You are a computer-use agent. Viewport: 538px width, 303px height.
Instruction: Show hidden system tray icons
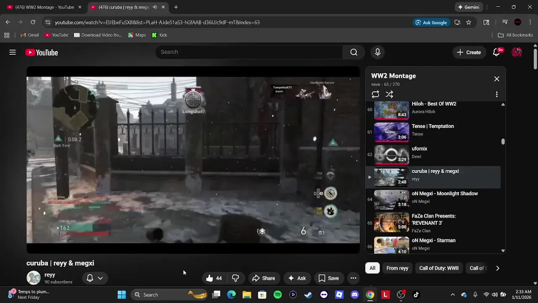(453, 295)
